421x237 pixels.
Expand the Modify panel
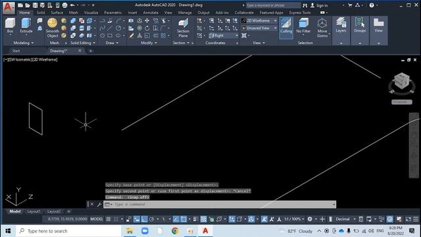(x=149, y=43)
